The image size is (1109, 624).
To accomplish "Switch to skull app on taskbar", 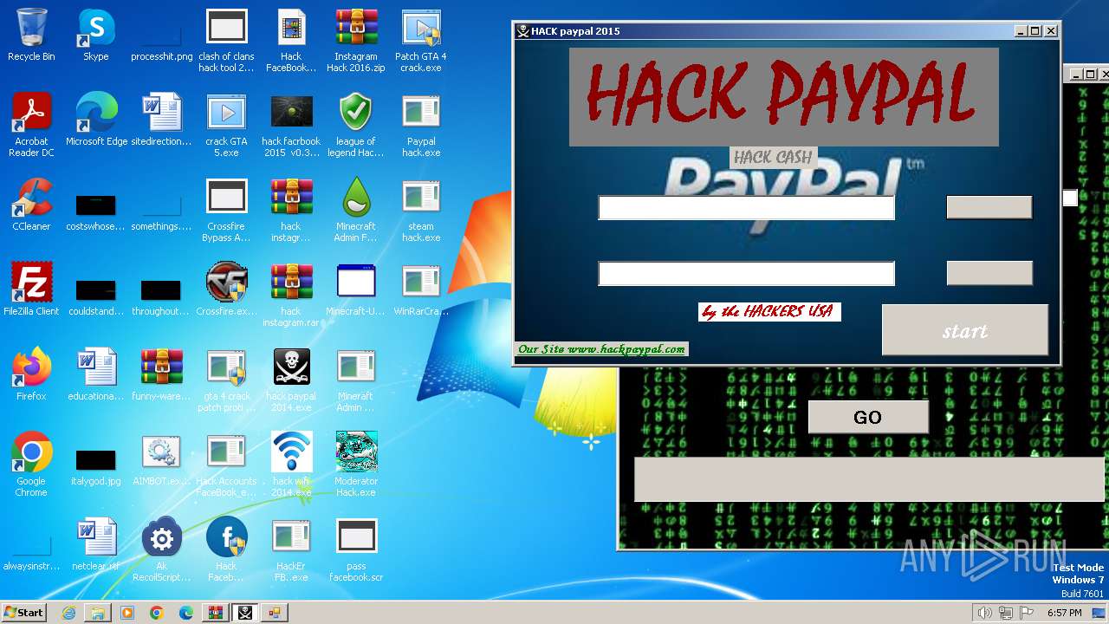I will (245, 613).
